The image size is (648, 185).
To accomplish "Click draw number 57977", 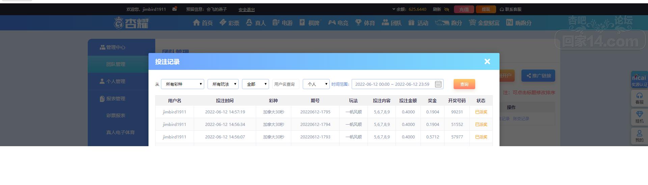I will tap(457, 137).
